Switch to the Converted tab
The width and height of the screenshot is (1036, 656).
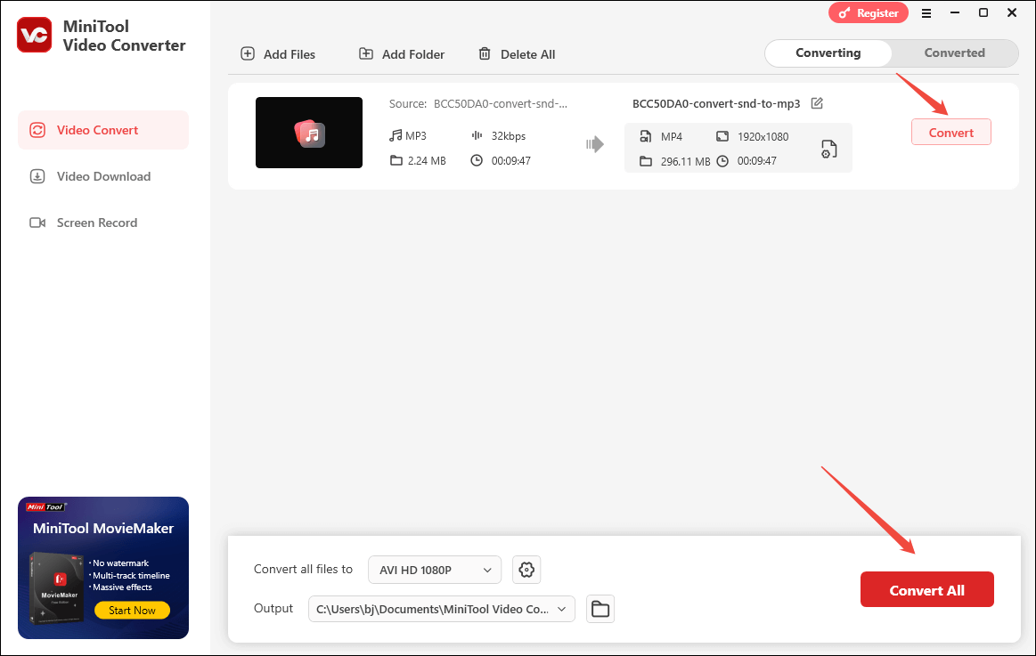954,53
